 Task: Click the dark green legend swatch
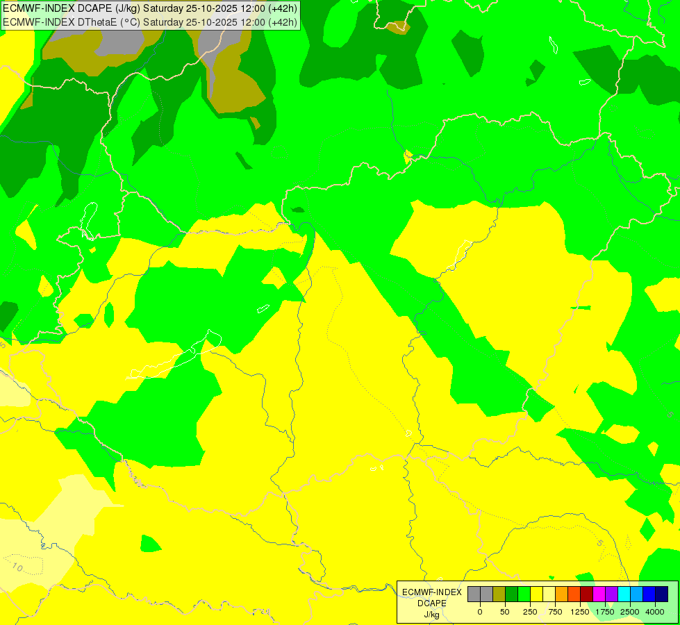tap(512, 594)
